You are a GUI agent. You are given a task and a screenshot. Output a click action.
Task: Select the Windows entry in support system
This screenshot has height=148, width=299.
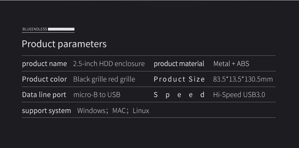91,111
